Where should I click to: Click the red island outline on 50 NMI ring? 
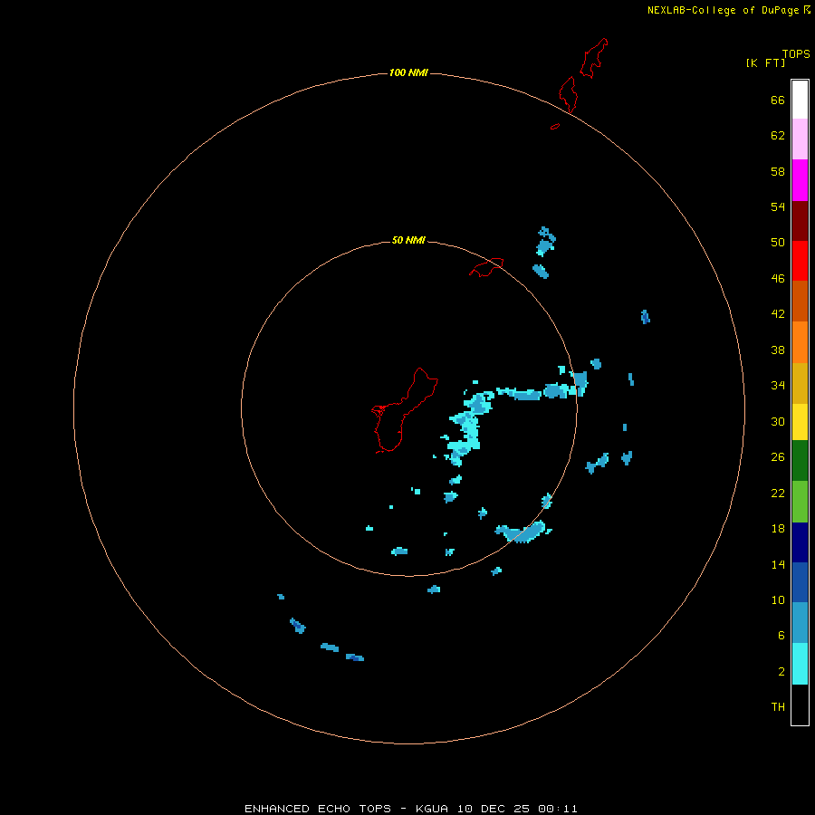[x=486, y=267]
